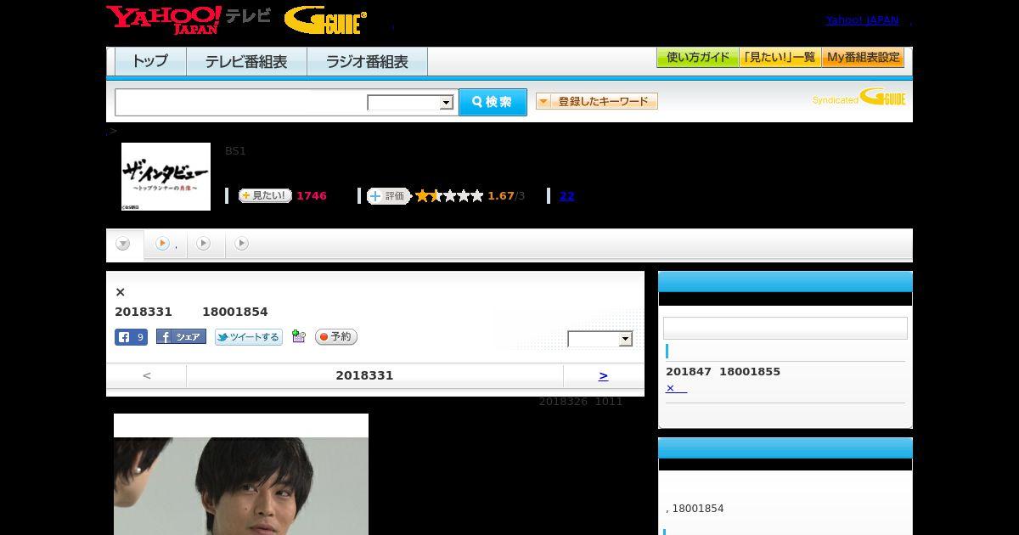Click the ザ・インタビュー program thumbnail
Image resolution: width=1019 pixels, height=535 pixels.
pyautogui.click(x=166, y=177)
